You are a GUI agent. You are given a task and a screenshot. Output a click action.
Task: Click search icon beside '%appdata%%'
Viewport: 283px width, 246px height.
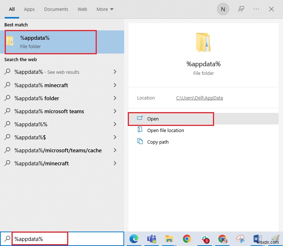7,124
